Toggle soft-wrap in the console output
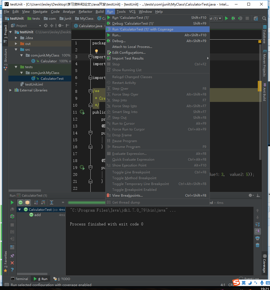The image size is (270, 290). click(x=258, y=224)
